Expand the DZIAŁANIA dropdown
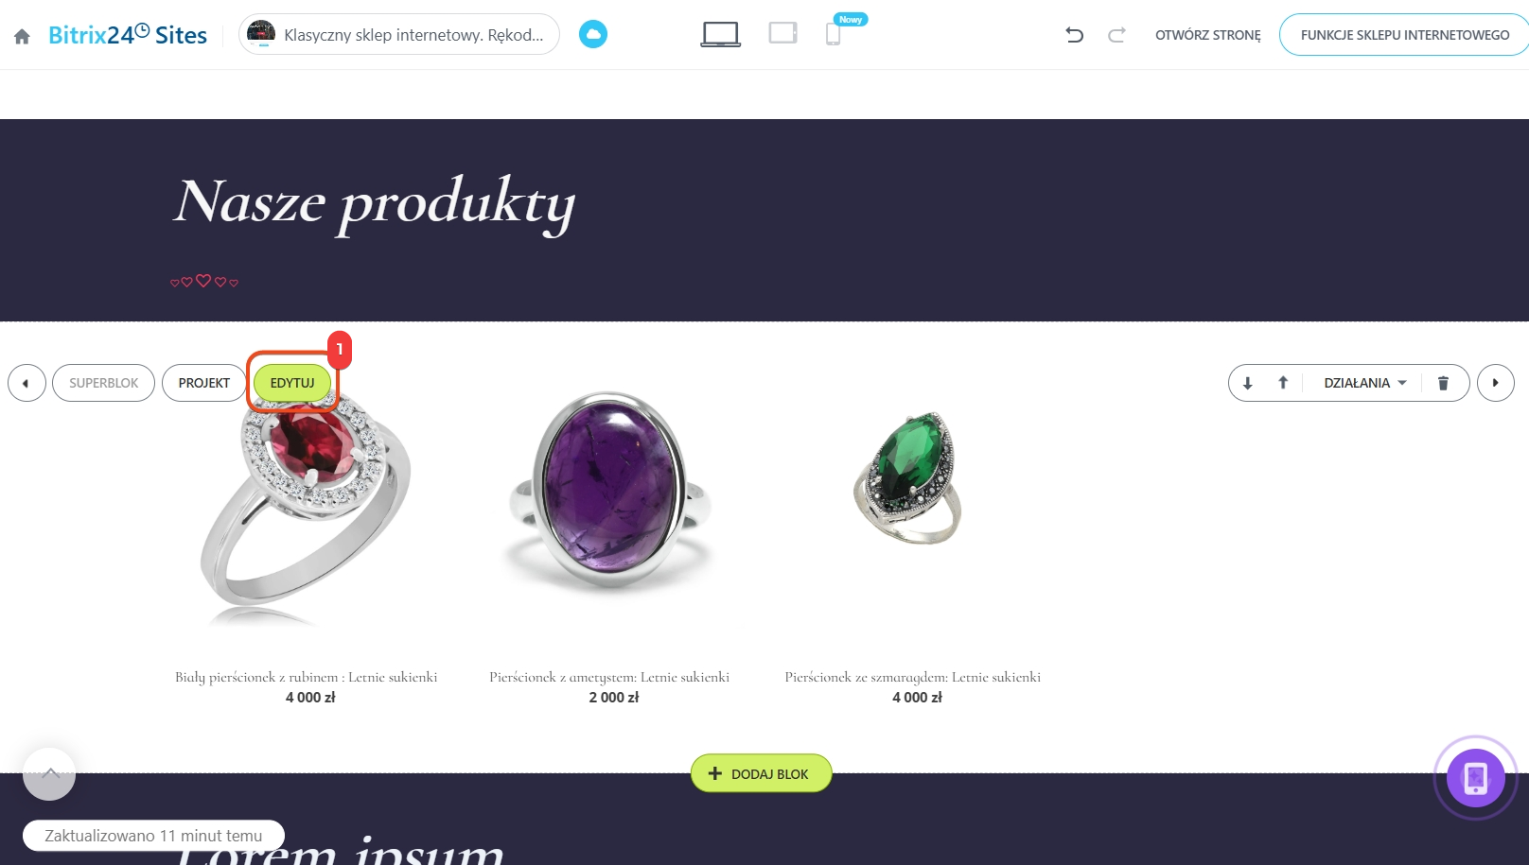Screen dimensions: 1529x865 (x=1365, y=383)
